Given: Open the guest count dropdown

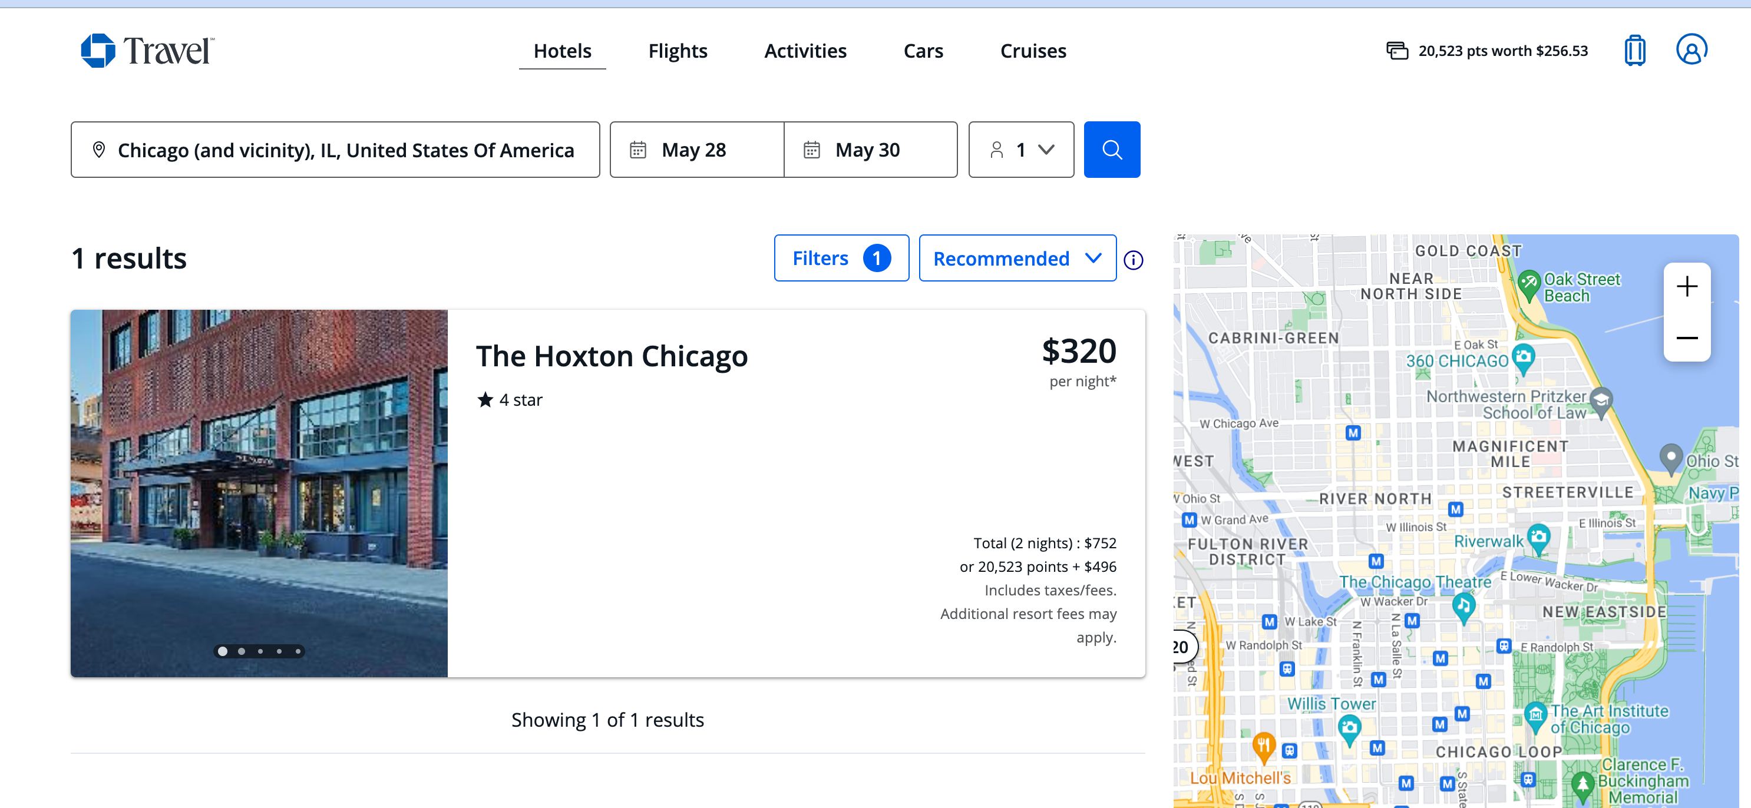Looking at the screenshot, I should 1020,150.
